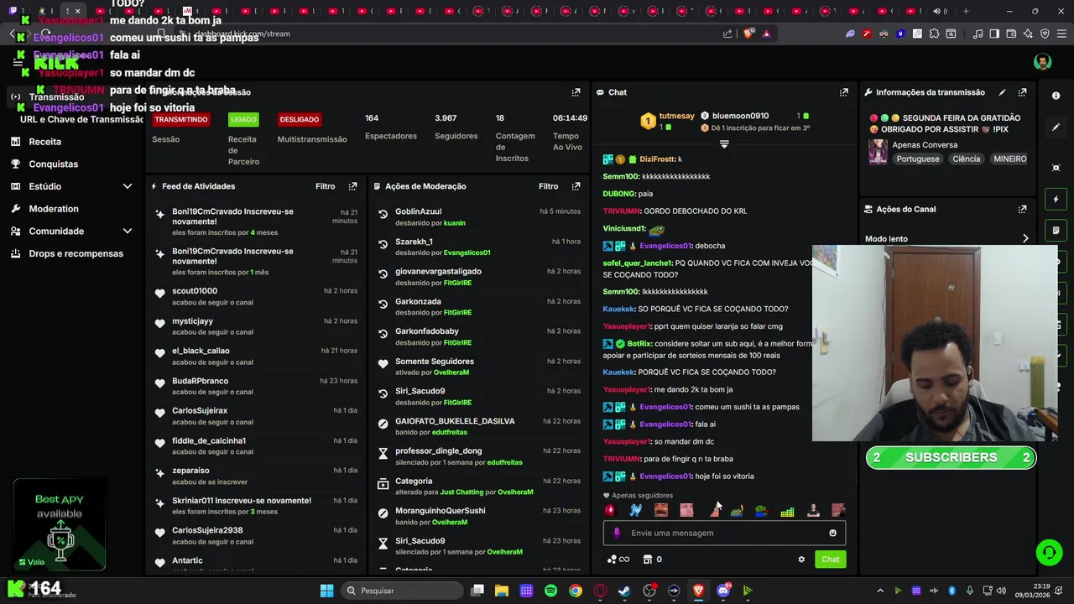
Task: Open Steam from the taskbar
Action: (x=624, y=591)
